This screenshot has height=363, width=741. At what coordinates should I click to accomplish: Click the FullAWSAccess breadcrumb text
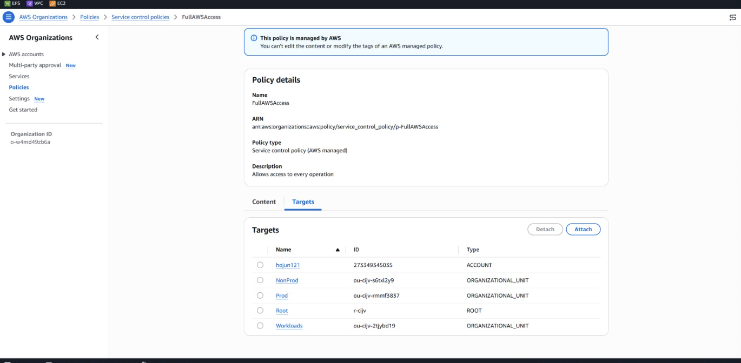coord(201,17)
